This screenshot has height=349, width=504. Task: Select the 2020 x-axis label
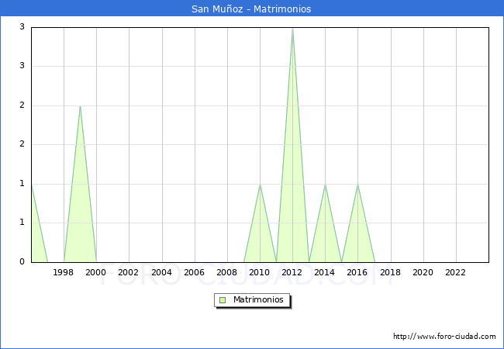click(x=423, y=272)
